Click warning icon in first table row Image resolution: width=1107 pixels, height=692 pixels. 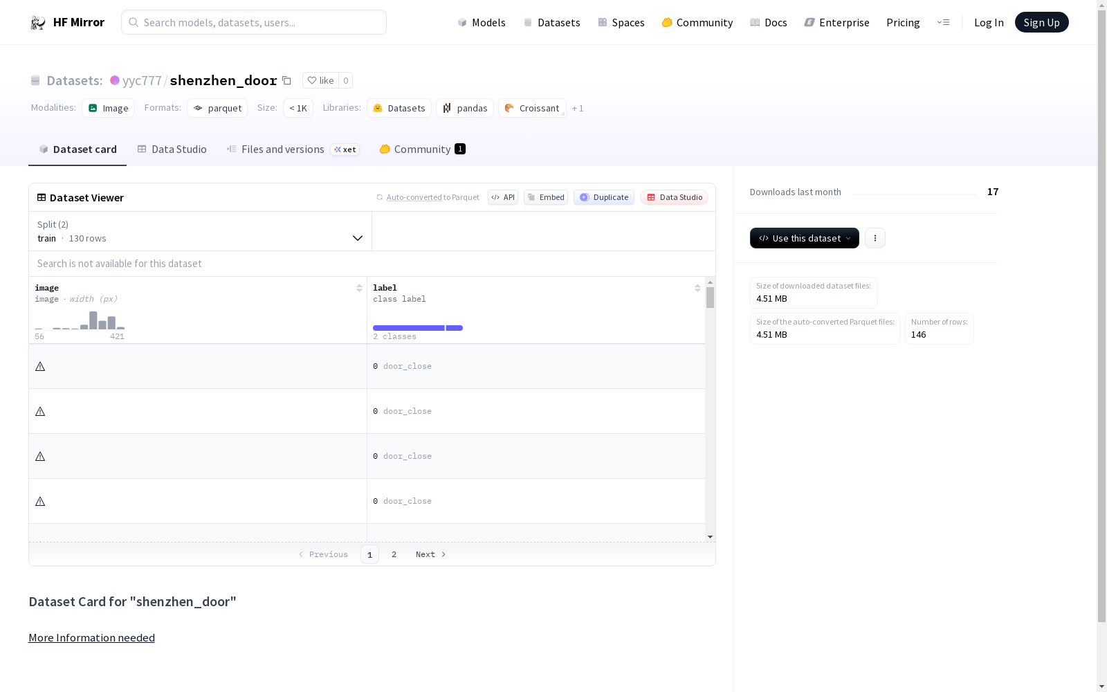click(40, 366)
